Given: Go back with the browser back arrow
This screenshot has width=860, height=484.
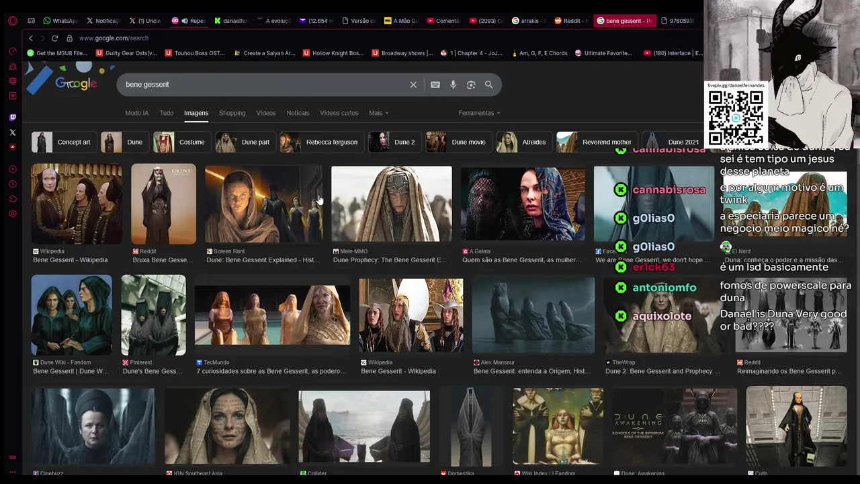Looking at the screenshot, I should click(x=30, y=38).
